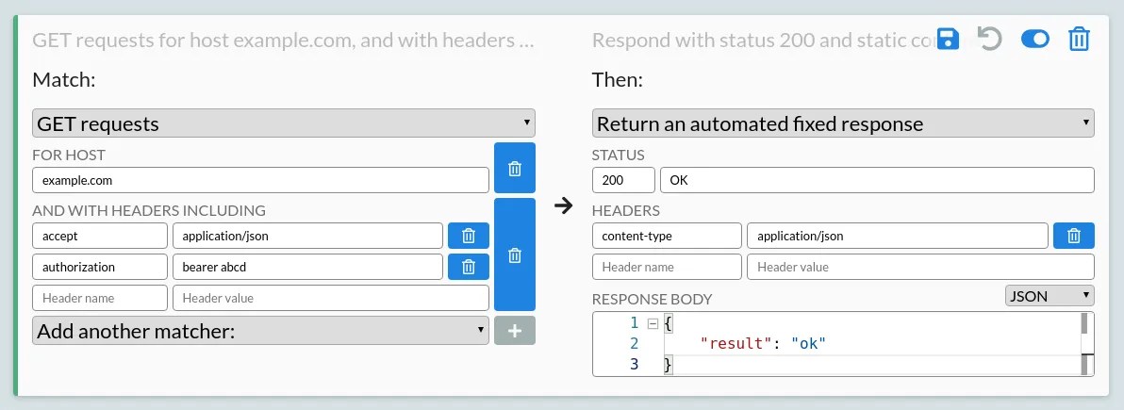This screenshot has height=410, width=1124.
Task: Edit the content-type response header name
Action: [x=667, y=235]
